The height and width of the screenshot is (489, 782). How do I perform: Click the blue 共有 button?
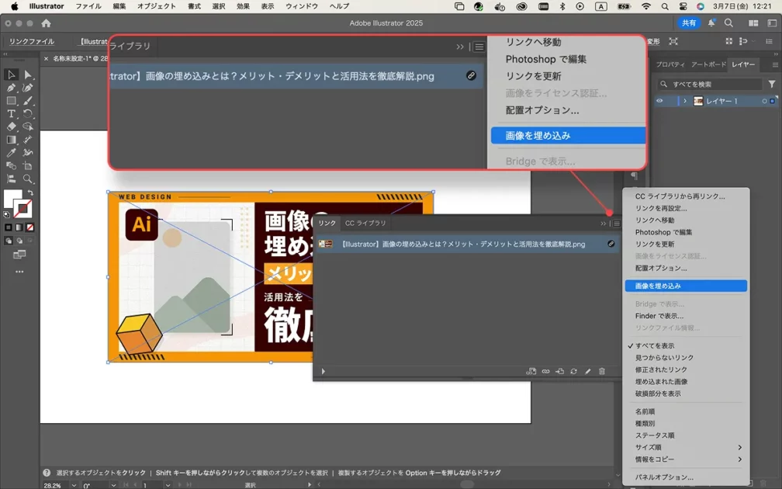tap(688, 23)
